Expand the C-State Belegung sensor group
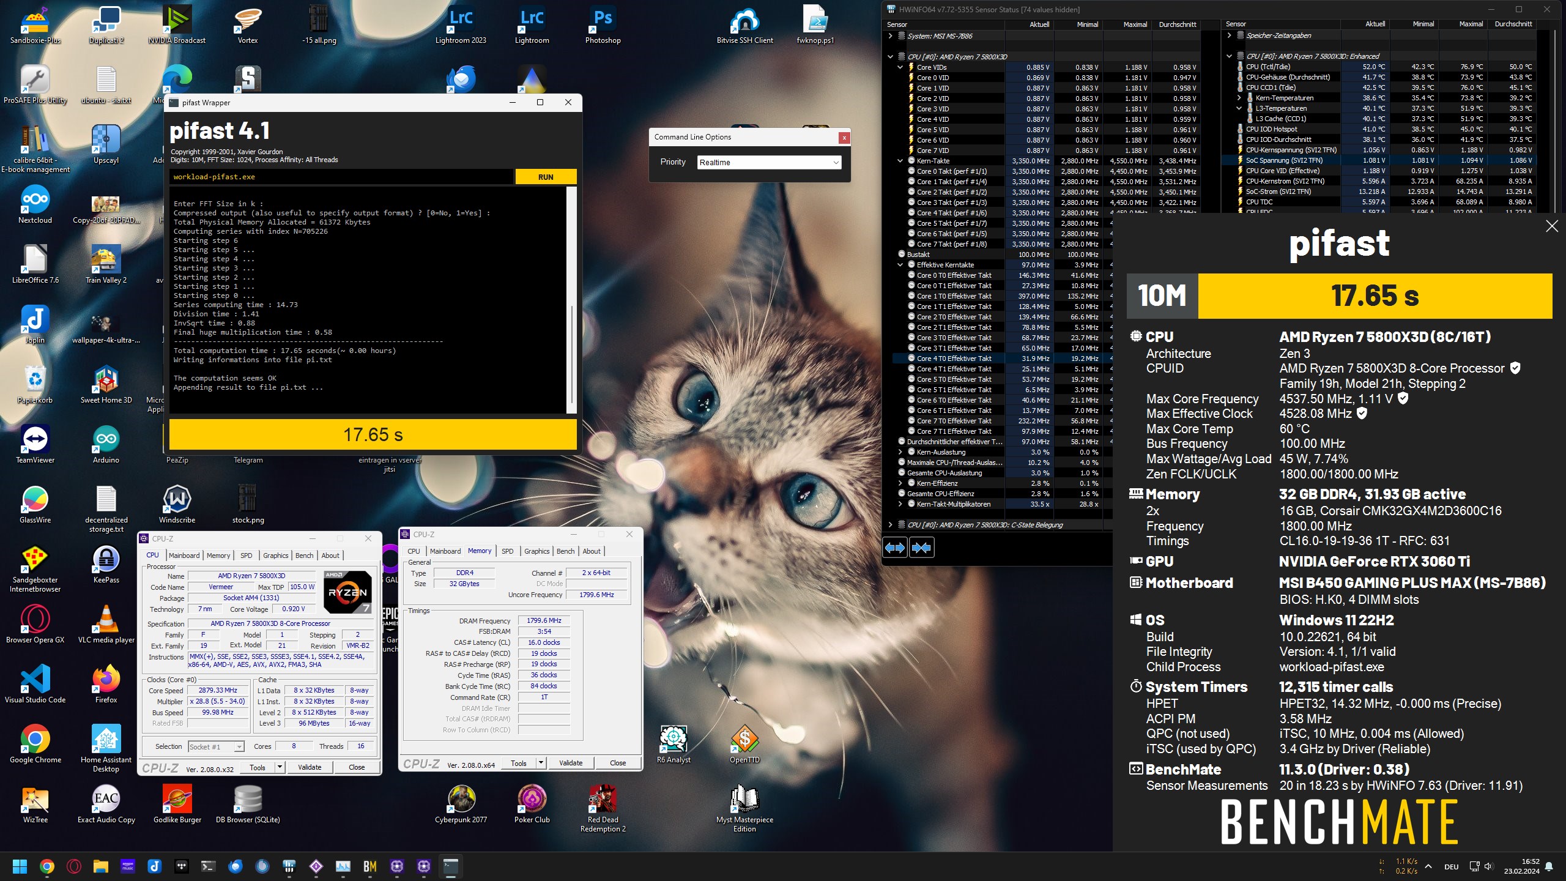 (x=891, y=525)
